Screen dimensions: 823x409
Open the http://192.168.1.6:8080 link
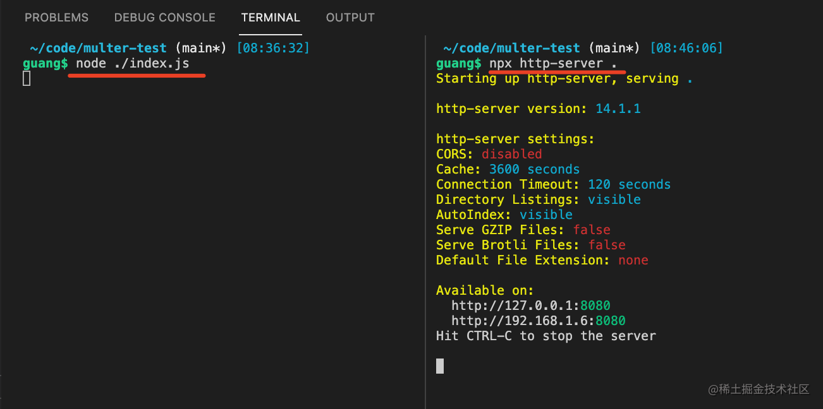click(x=538, y=321)
